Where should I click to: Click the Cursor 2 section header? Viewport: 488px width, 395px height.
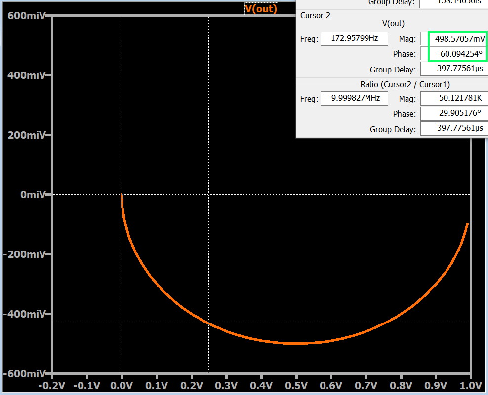coord(315,15)
